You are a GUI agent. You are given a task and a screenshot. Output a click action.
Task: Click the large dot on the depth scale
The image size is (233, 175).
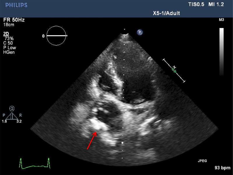click(123, 143)
